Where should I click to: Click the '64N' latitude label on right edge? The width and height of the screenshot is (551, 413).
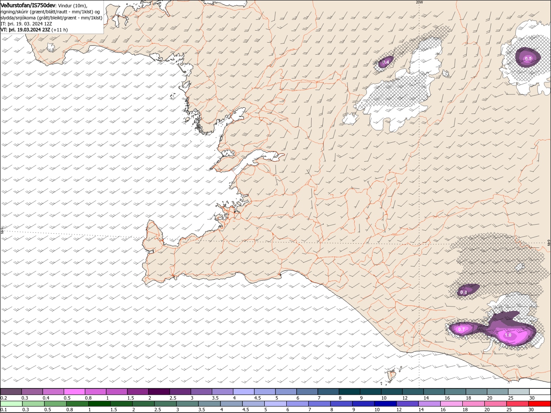coord(549,243)
